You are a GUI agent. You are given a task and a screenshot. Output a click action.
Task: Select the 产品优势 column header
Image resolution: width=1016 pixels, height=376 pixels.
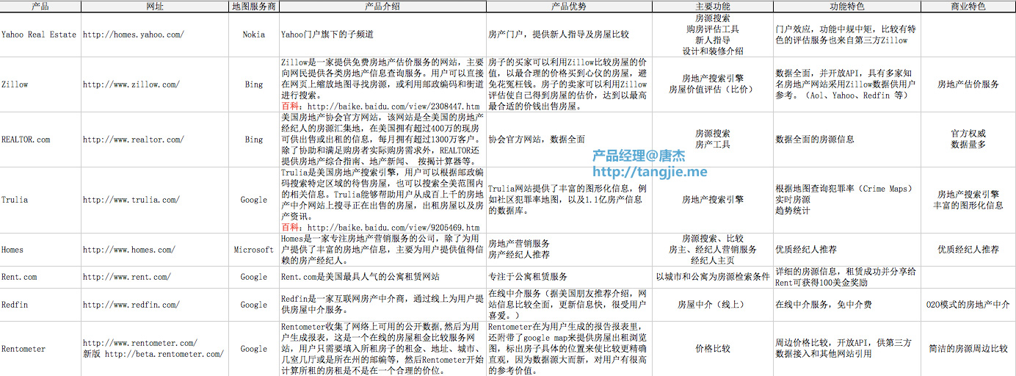(569, 7)
